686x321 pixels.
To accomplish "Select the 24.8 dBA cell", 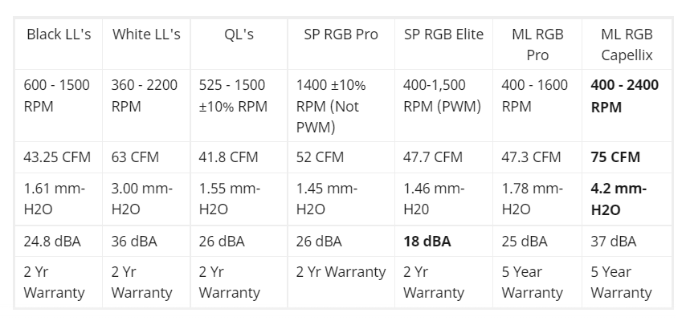I will tap(59, 241).
